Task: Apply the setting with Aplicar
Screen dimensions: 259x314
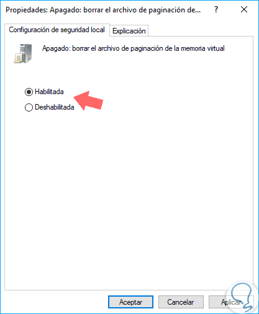Action: click(x=231, y=302)
